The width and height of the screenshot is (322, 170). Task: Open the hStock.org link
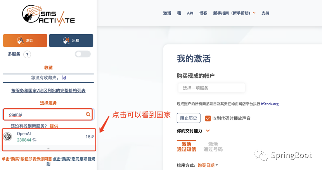tap(270, 104)
